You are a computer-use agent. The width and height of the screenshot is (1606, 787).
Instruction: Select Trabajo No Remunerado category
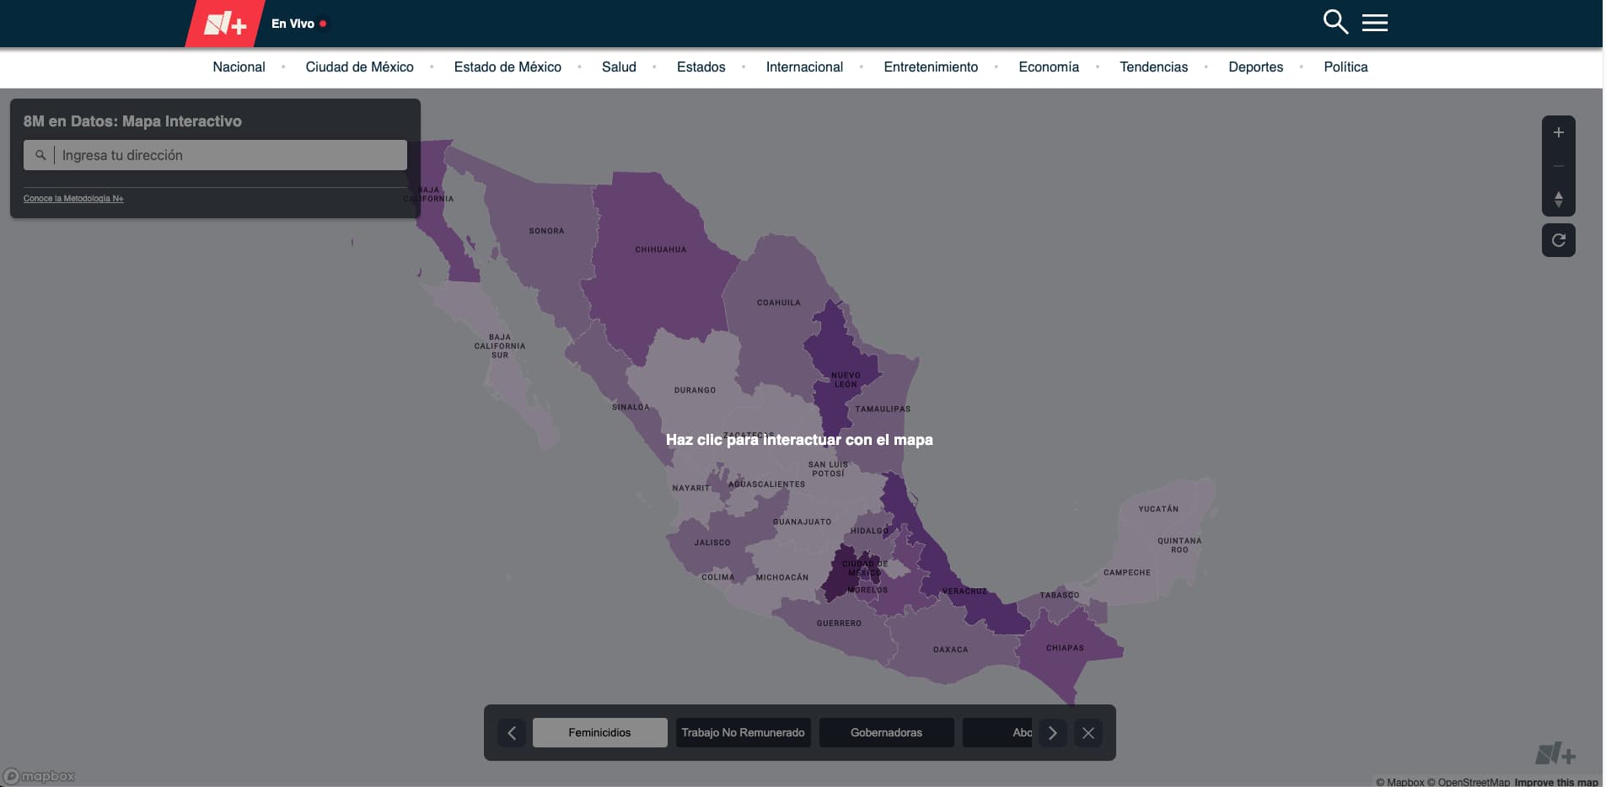743,733
